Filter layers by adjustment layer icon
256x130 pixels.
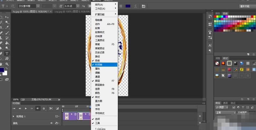238,107
